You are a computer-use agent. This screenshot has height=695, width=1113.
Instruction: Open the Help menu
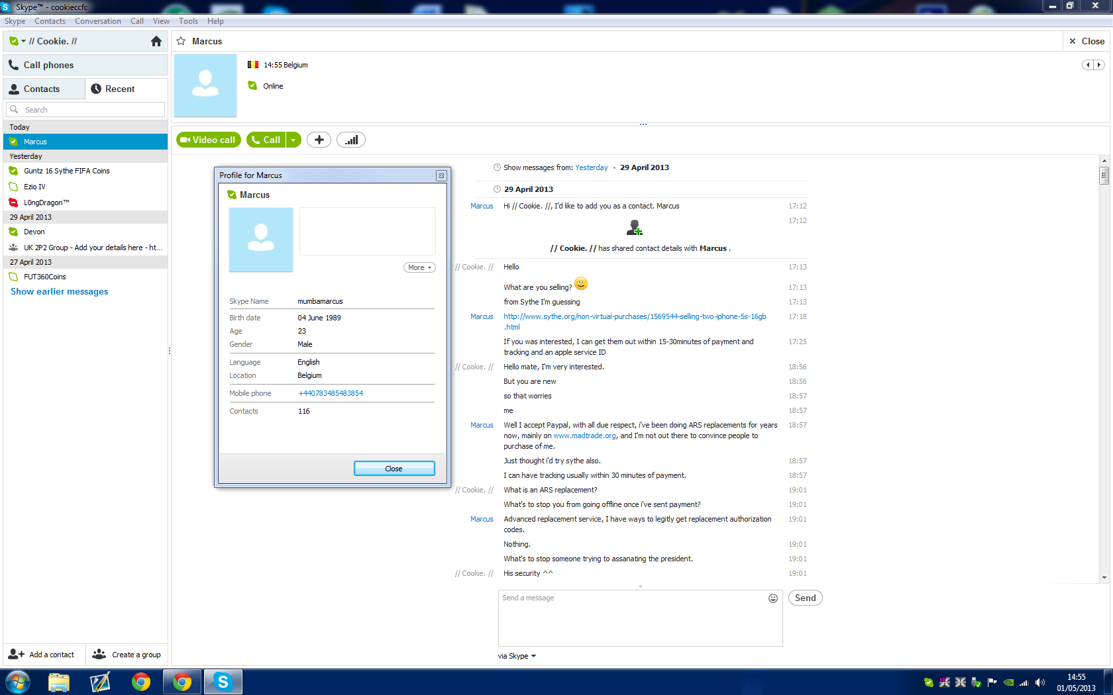coord(215,21)
